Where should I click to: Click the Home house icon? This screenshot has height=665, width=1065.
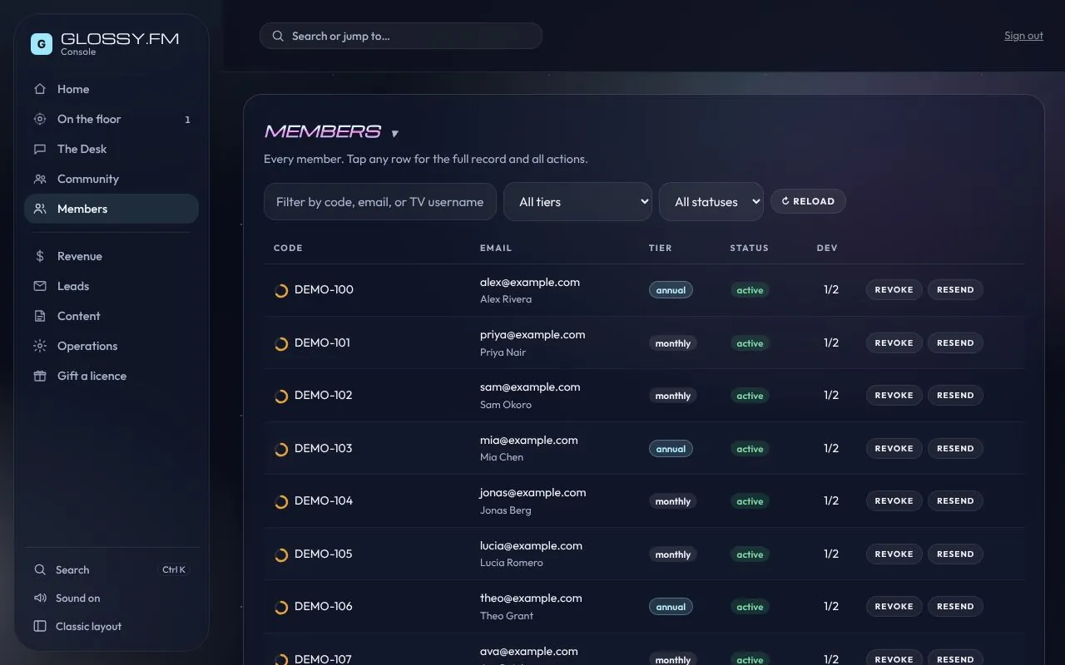(40, 89)
